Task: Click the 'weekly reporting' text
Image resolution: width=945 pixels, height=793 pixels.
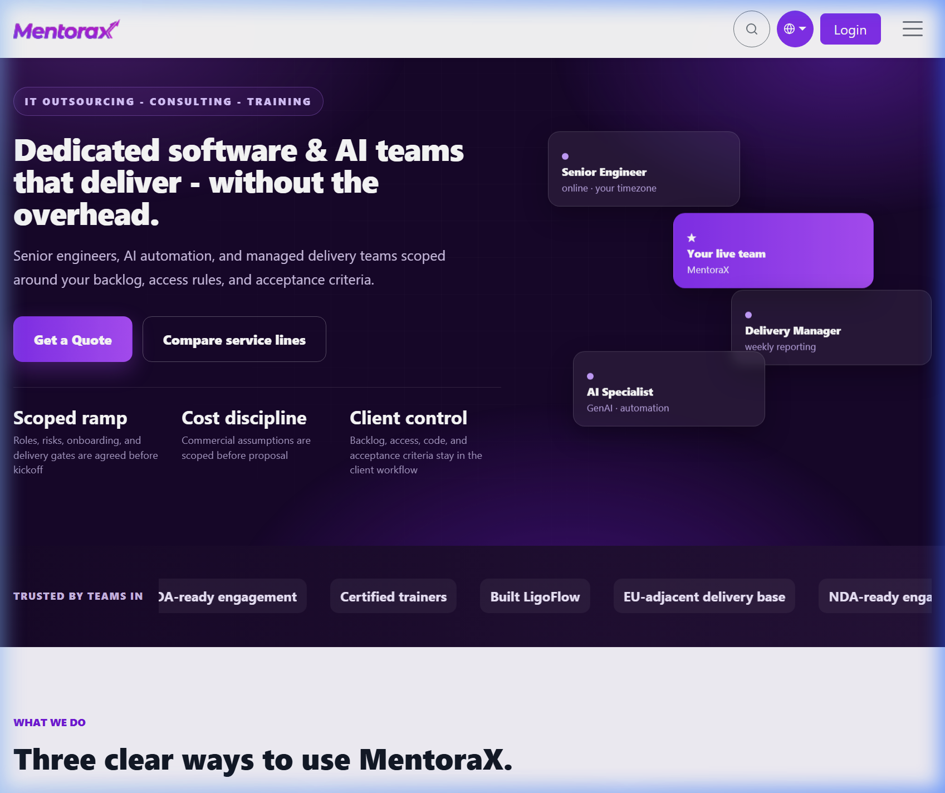Action: pyautogui.click(x=780, y=346)
